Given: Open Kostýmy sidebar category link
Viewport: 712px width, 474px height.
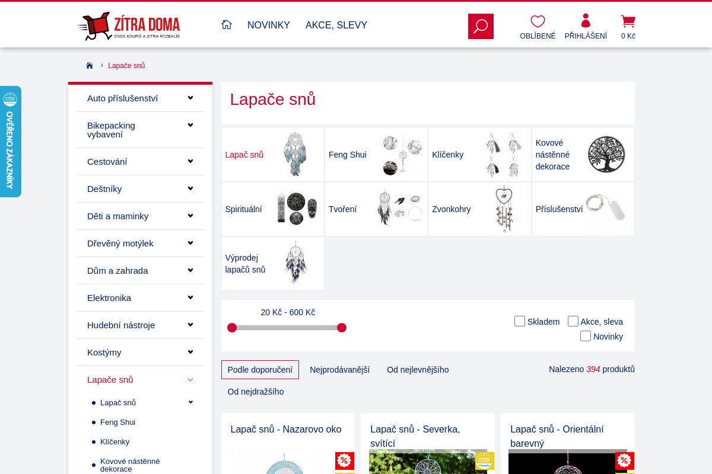Looking at the screenshot, I should click(x=104, y=352).
